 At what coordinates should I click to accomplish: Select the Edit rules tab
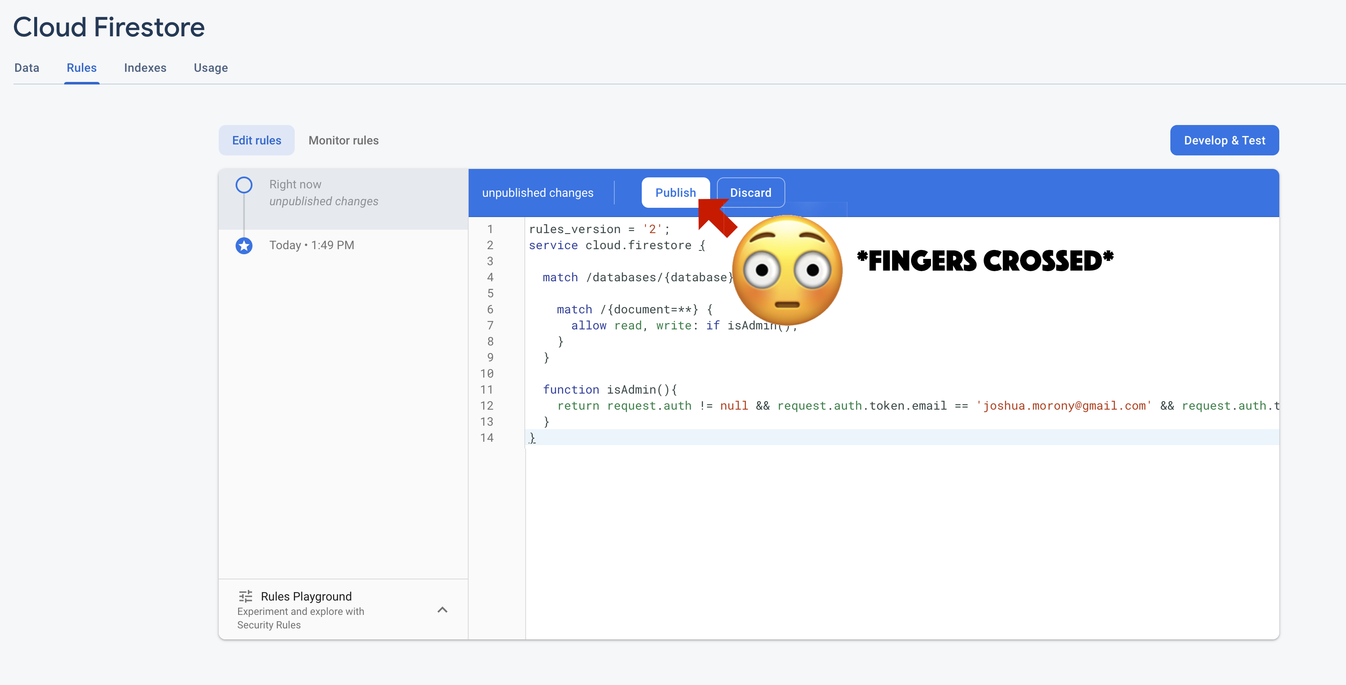click(257, 140)
